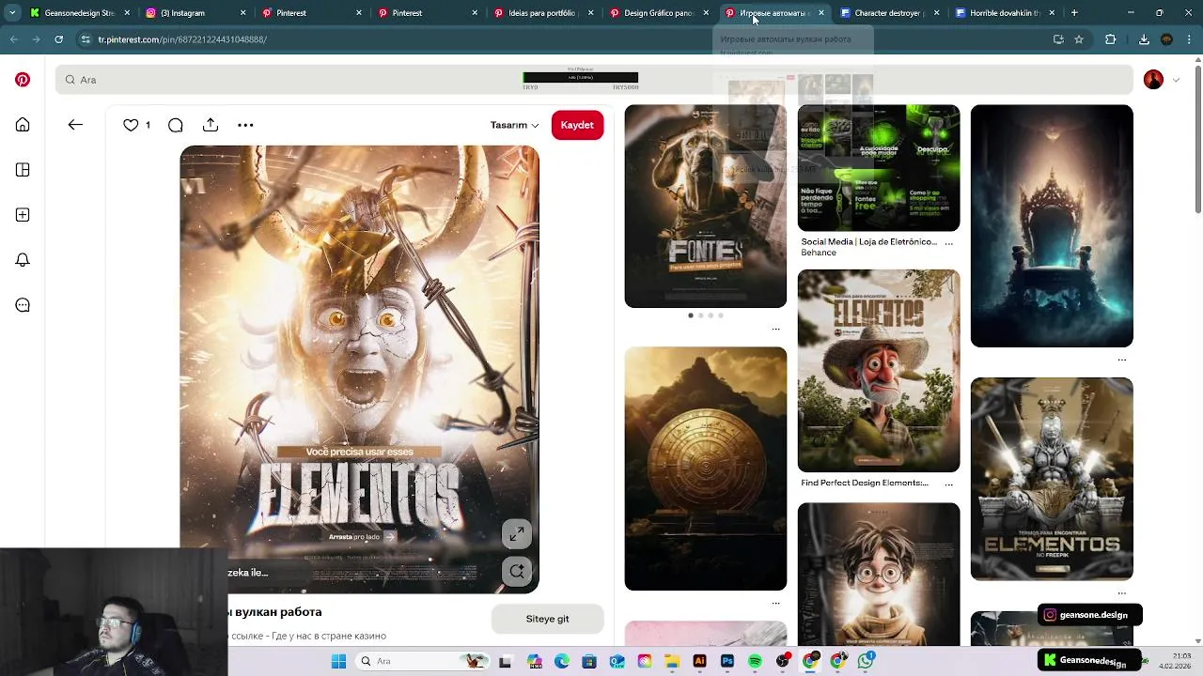Save pin with the Kaydet button
The height and width of the screenshot is (676, 1203).
pos(577,125)
